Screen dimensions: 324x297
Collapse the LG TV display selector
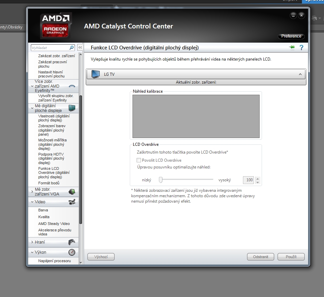point(300,74)
